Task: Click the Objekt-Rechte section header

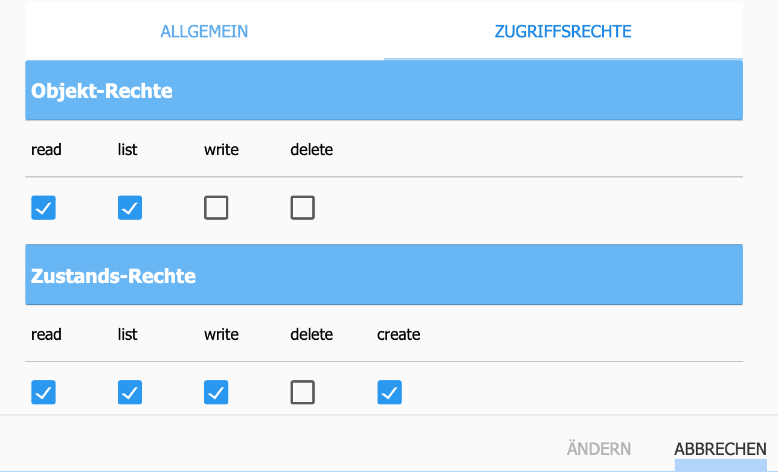Action: (102, 91)
